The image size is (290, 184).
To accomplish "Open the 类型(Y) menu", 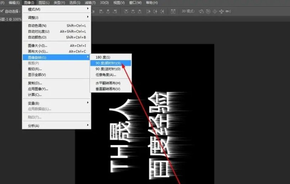I will (59, 3).
